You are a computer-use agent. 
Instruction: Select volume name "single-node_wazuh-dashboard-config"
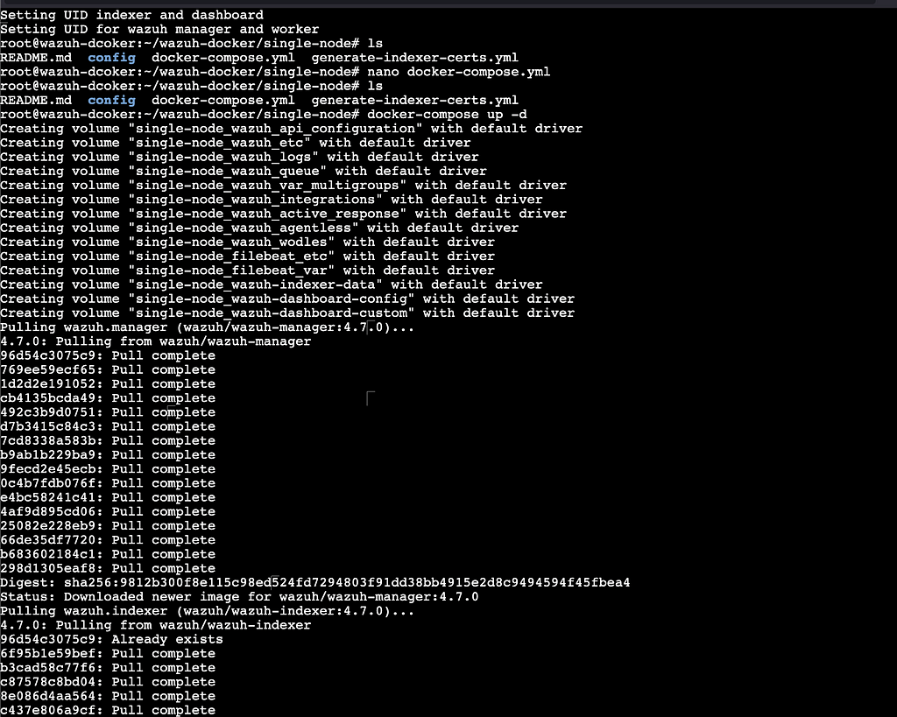pyautogui.click(x=272, y=299)
